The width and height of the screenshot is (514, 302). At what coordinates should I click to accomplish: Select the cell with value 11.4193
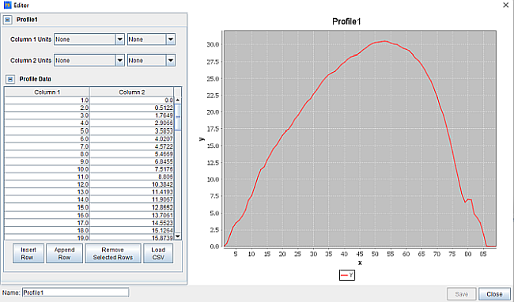click(131, 191)
